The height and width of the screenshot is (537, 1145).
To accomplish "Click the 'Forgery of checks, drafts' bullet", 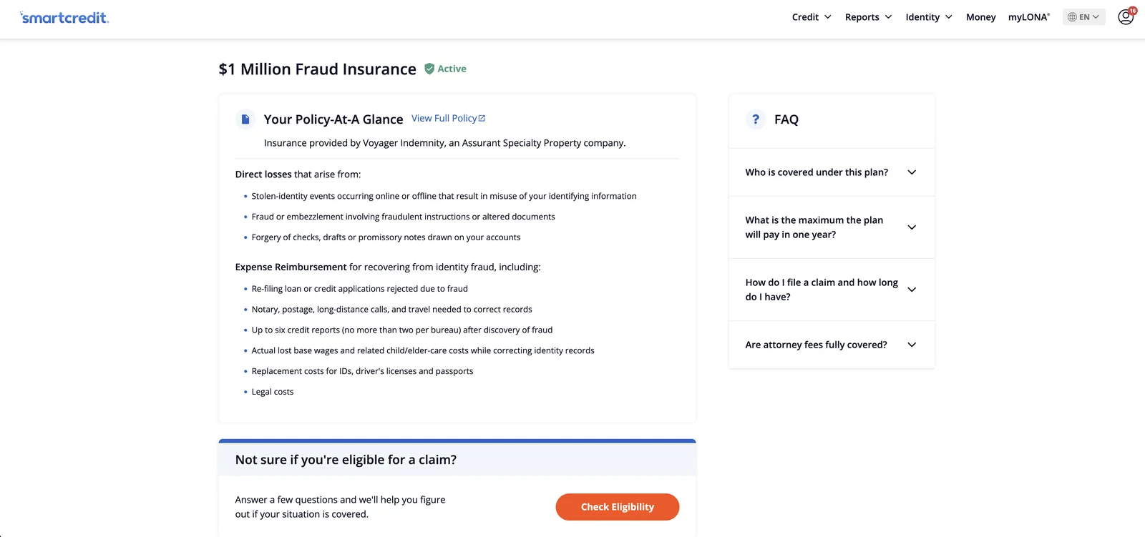I will [x=386, y=237].
